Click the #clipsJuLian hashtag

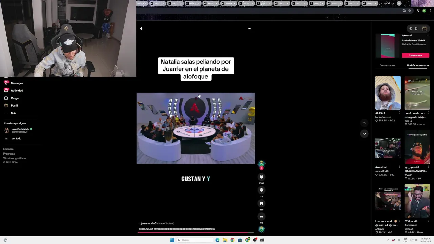[x=146, y=229]
